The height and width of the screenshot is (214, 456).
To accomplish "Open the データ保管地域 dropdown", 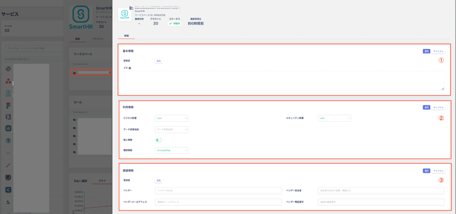I will coord(172,130).
